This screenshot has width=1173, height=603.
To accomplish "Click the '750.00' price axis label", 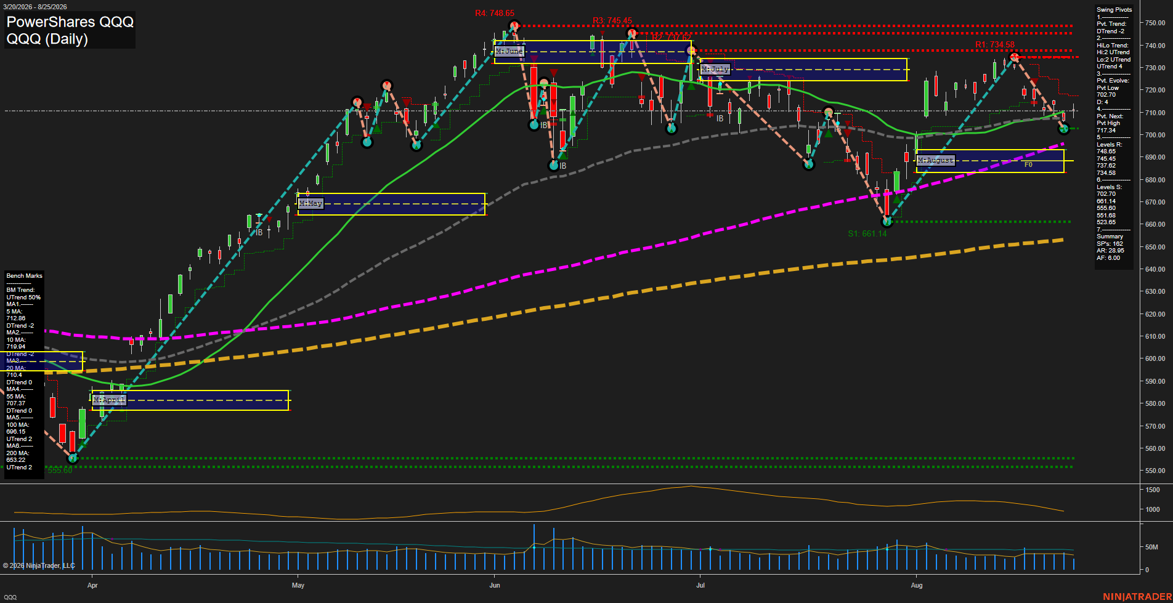I will pos(1155,23).
